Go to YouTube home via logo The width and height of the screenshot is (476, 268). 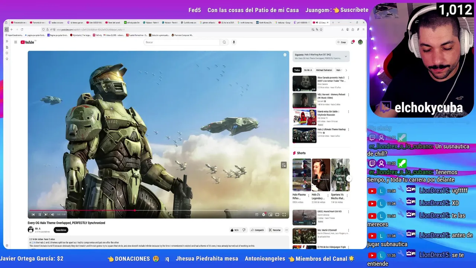[x=28, y=42]
